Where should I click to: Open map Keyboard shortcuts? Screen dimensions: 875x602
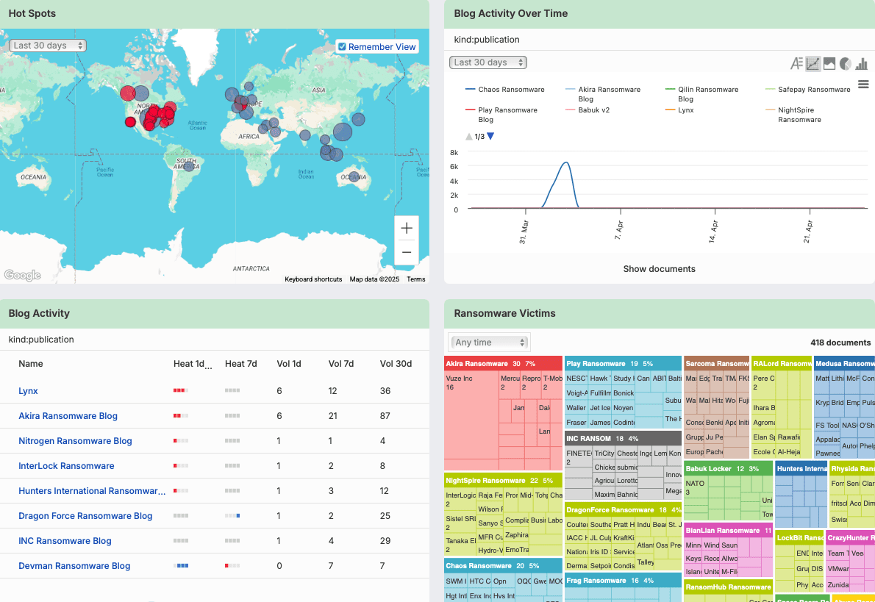[313, 279]
